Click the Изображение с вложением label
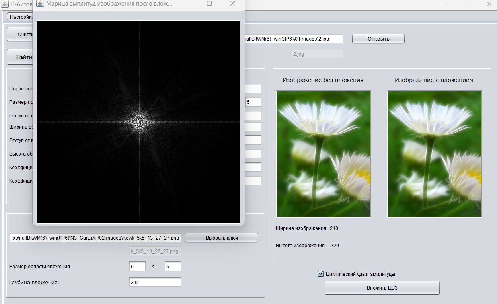This screenshot has width=497, height=304. click(x=434, y=80)
